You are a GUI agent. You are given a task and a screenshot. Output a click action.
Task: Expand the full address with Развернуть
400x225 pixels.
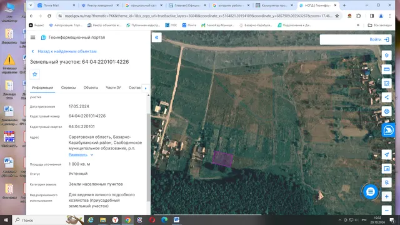coord(81,154)
